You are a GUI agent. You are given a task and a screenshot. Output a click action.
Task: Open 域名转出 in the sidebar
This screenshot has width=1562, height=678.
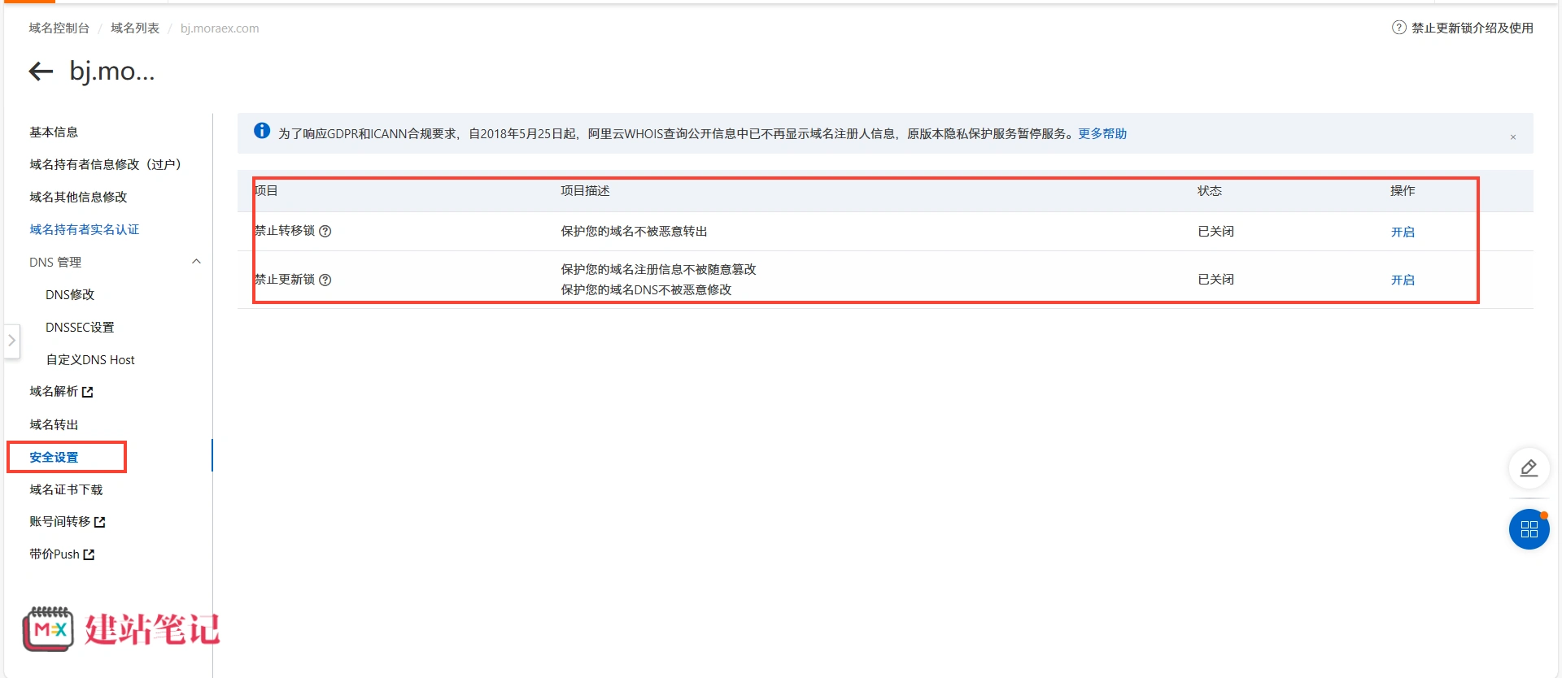(x=54, y=424)
